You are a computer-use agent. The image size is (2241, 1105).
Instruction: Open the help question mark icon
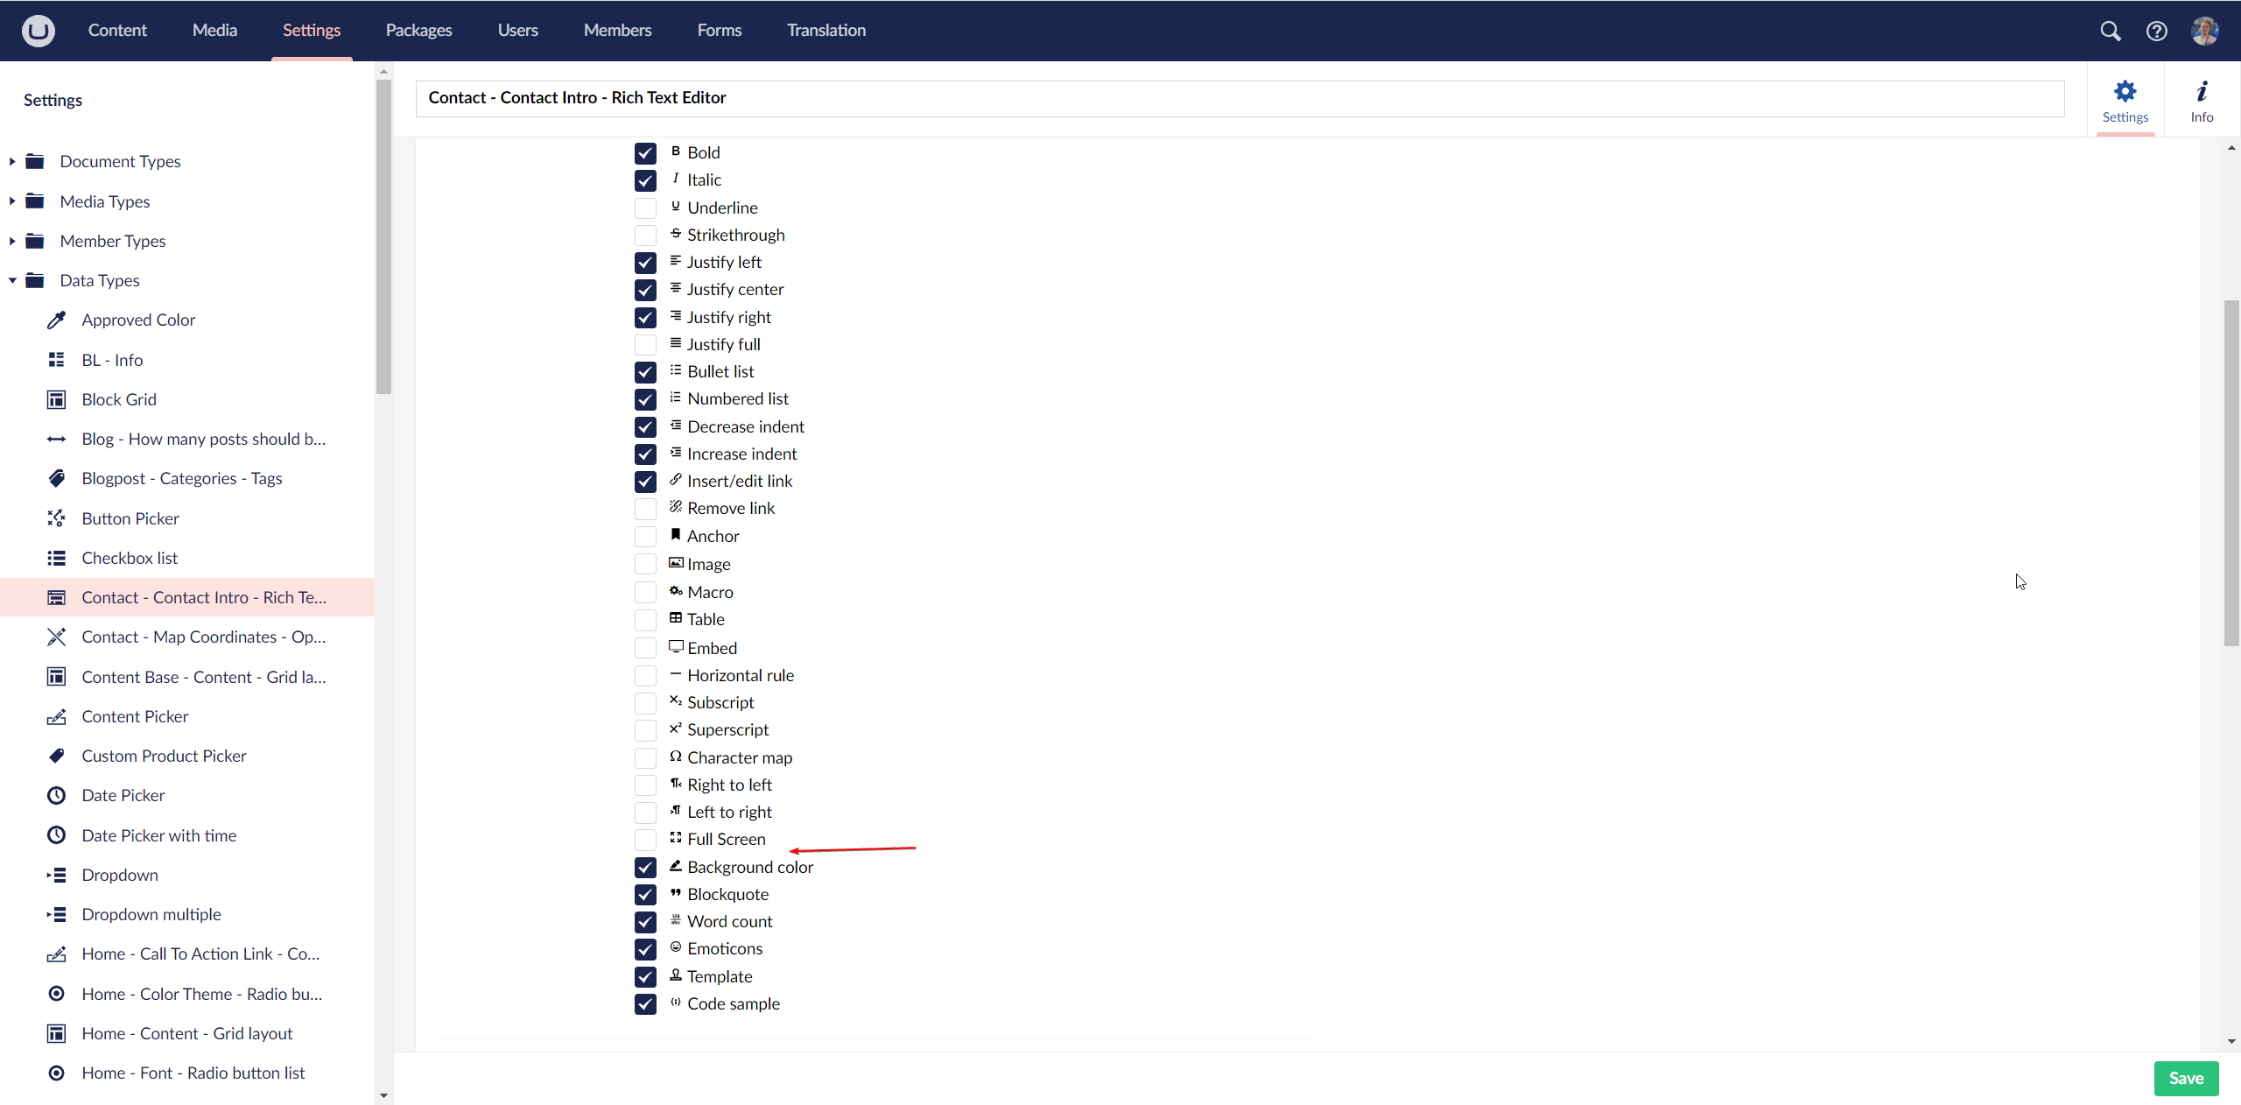(2156, 31)
